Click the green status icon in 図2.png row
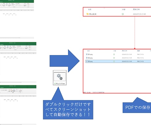The image size is (151, 125). 114,58
